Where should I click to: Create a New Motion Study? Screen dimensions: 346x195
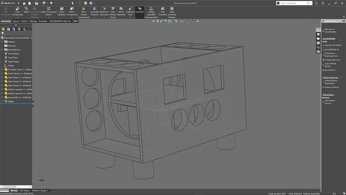tap(113, 13)
